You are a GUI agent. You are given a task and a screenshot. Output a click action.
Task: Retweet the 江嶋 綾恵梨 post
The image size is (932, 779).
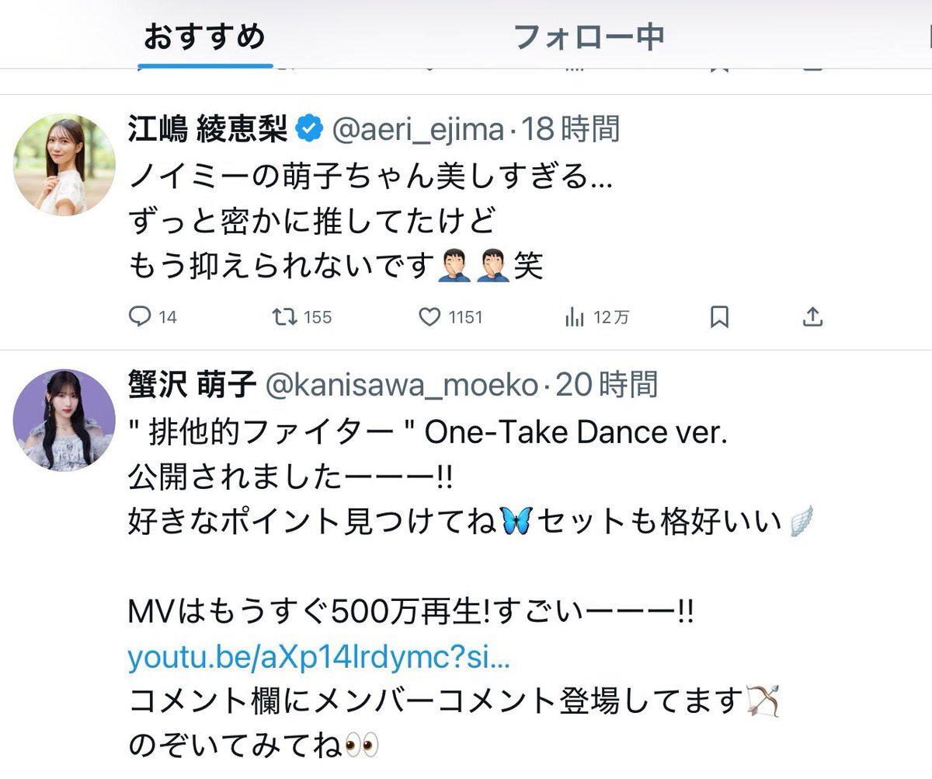[x=301, y=317]
